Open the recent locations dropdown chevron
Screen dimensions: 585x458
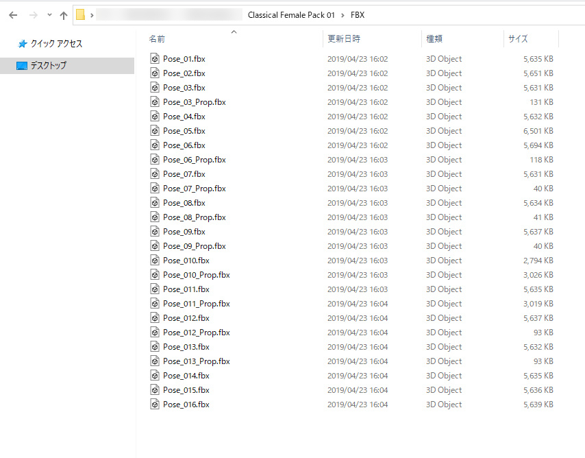[x=49, y=14]
